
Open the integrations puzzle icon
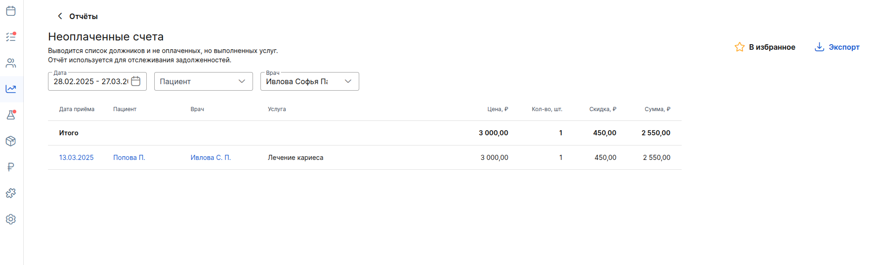tap(11, 193)
